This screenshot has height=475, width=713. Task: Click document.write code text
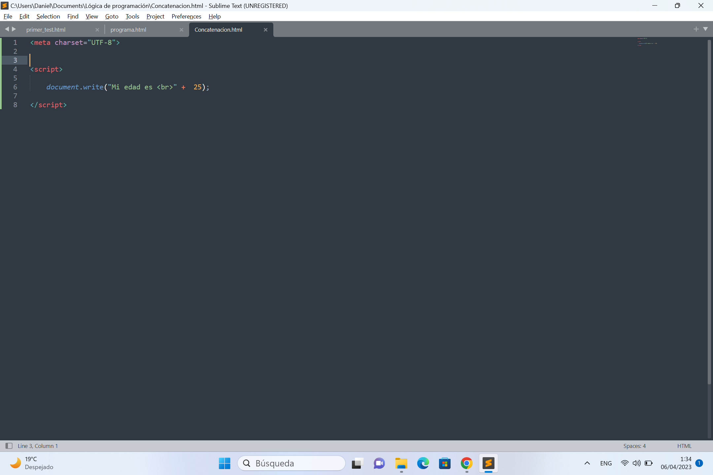pos(75,87)
